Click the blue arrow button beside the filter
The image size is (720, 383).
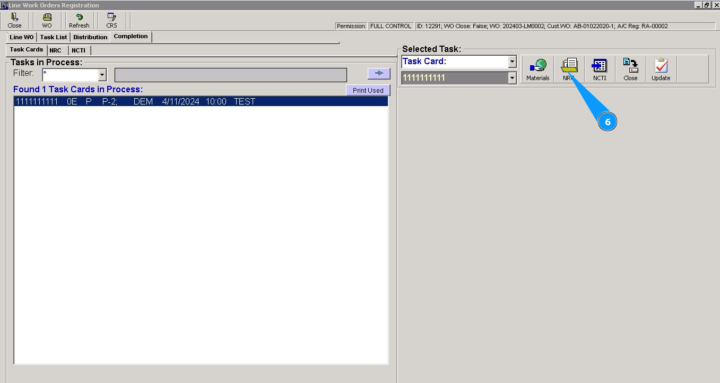pyautogui.click(x=379, y=73)
